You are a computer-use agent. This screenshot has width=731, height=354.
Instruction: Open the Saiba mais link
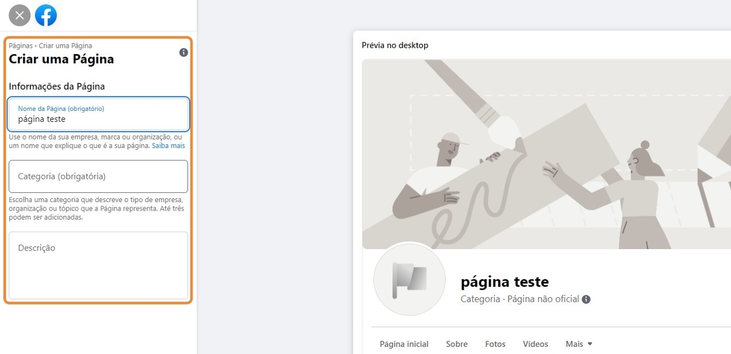(168, 146)
